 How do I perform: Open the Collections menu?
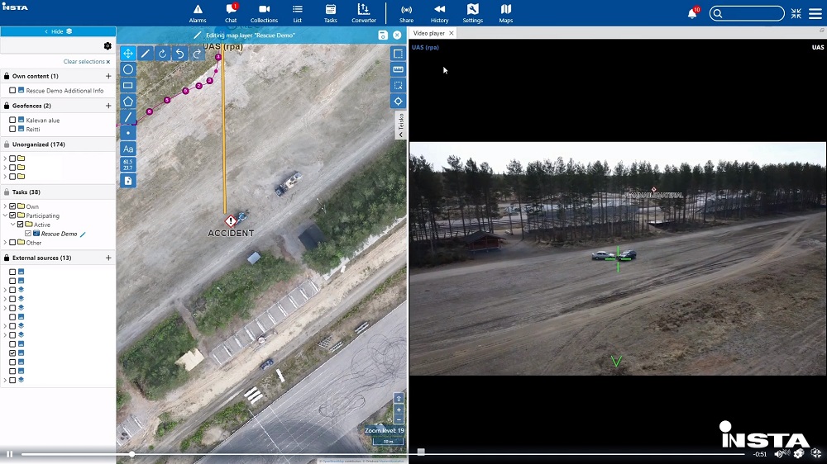(264, 13)
